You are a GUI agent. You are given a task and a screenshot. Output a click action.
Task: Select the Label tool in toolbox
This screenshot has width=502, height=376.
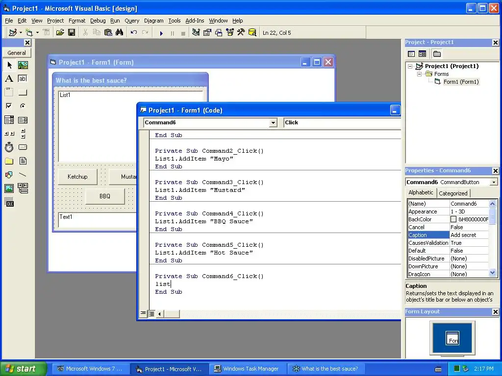tap(9, 79)
